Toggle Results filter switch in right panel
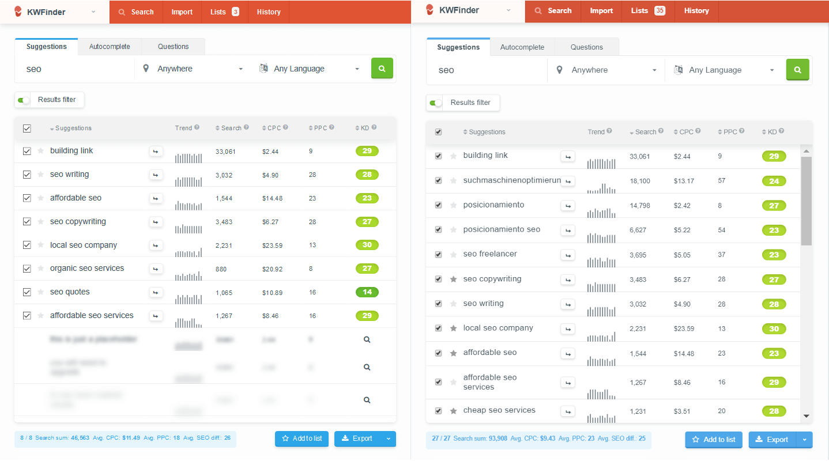 (436, 103)
